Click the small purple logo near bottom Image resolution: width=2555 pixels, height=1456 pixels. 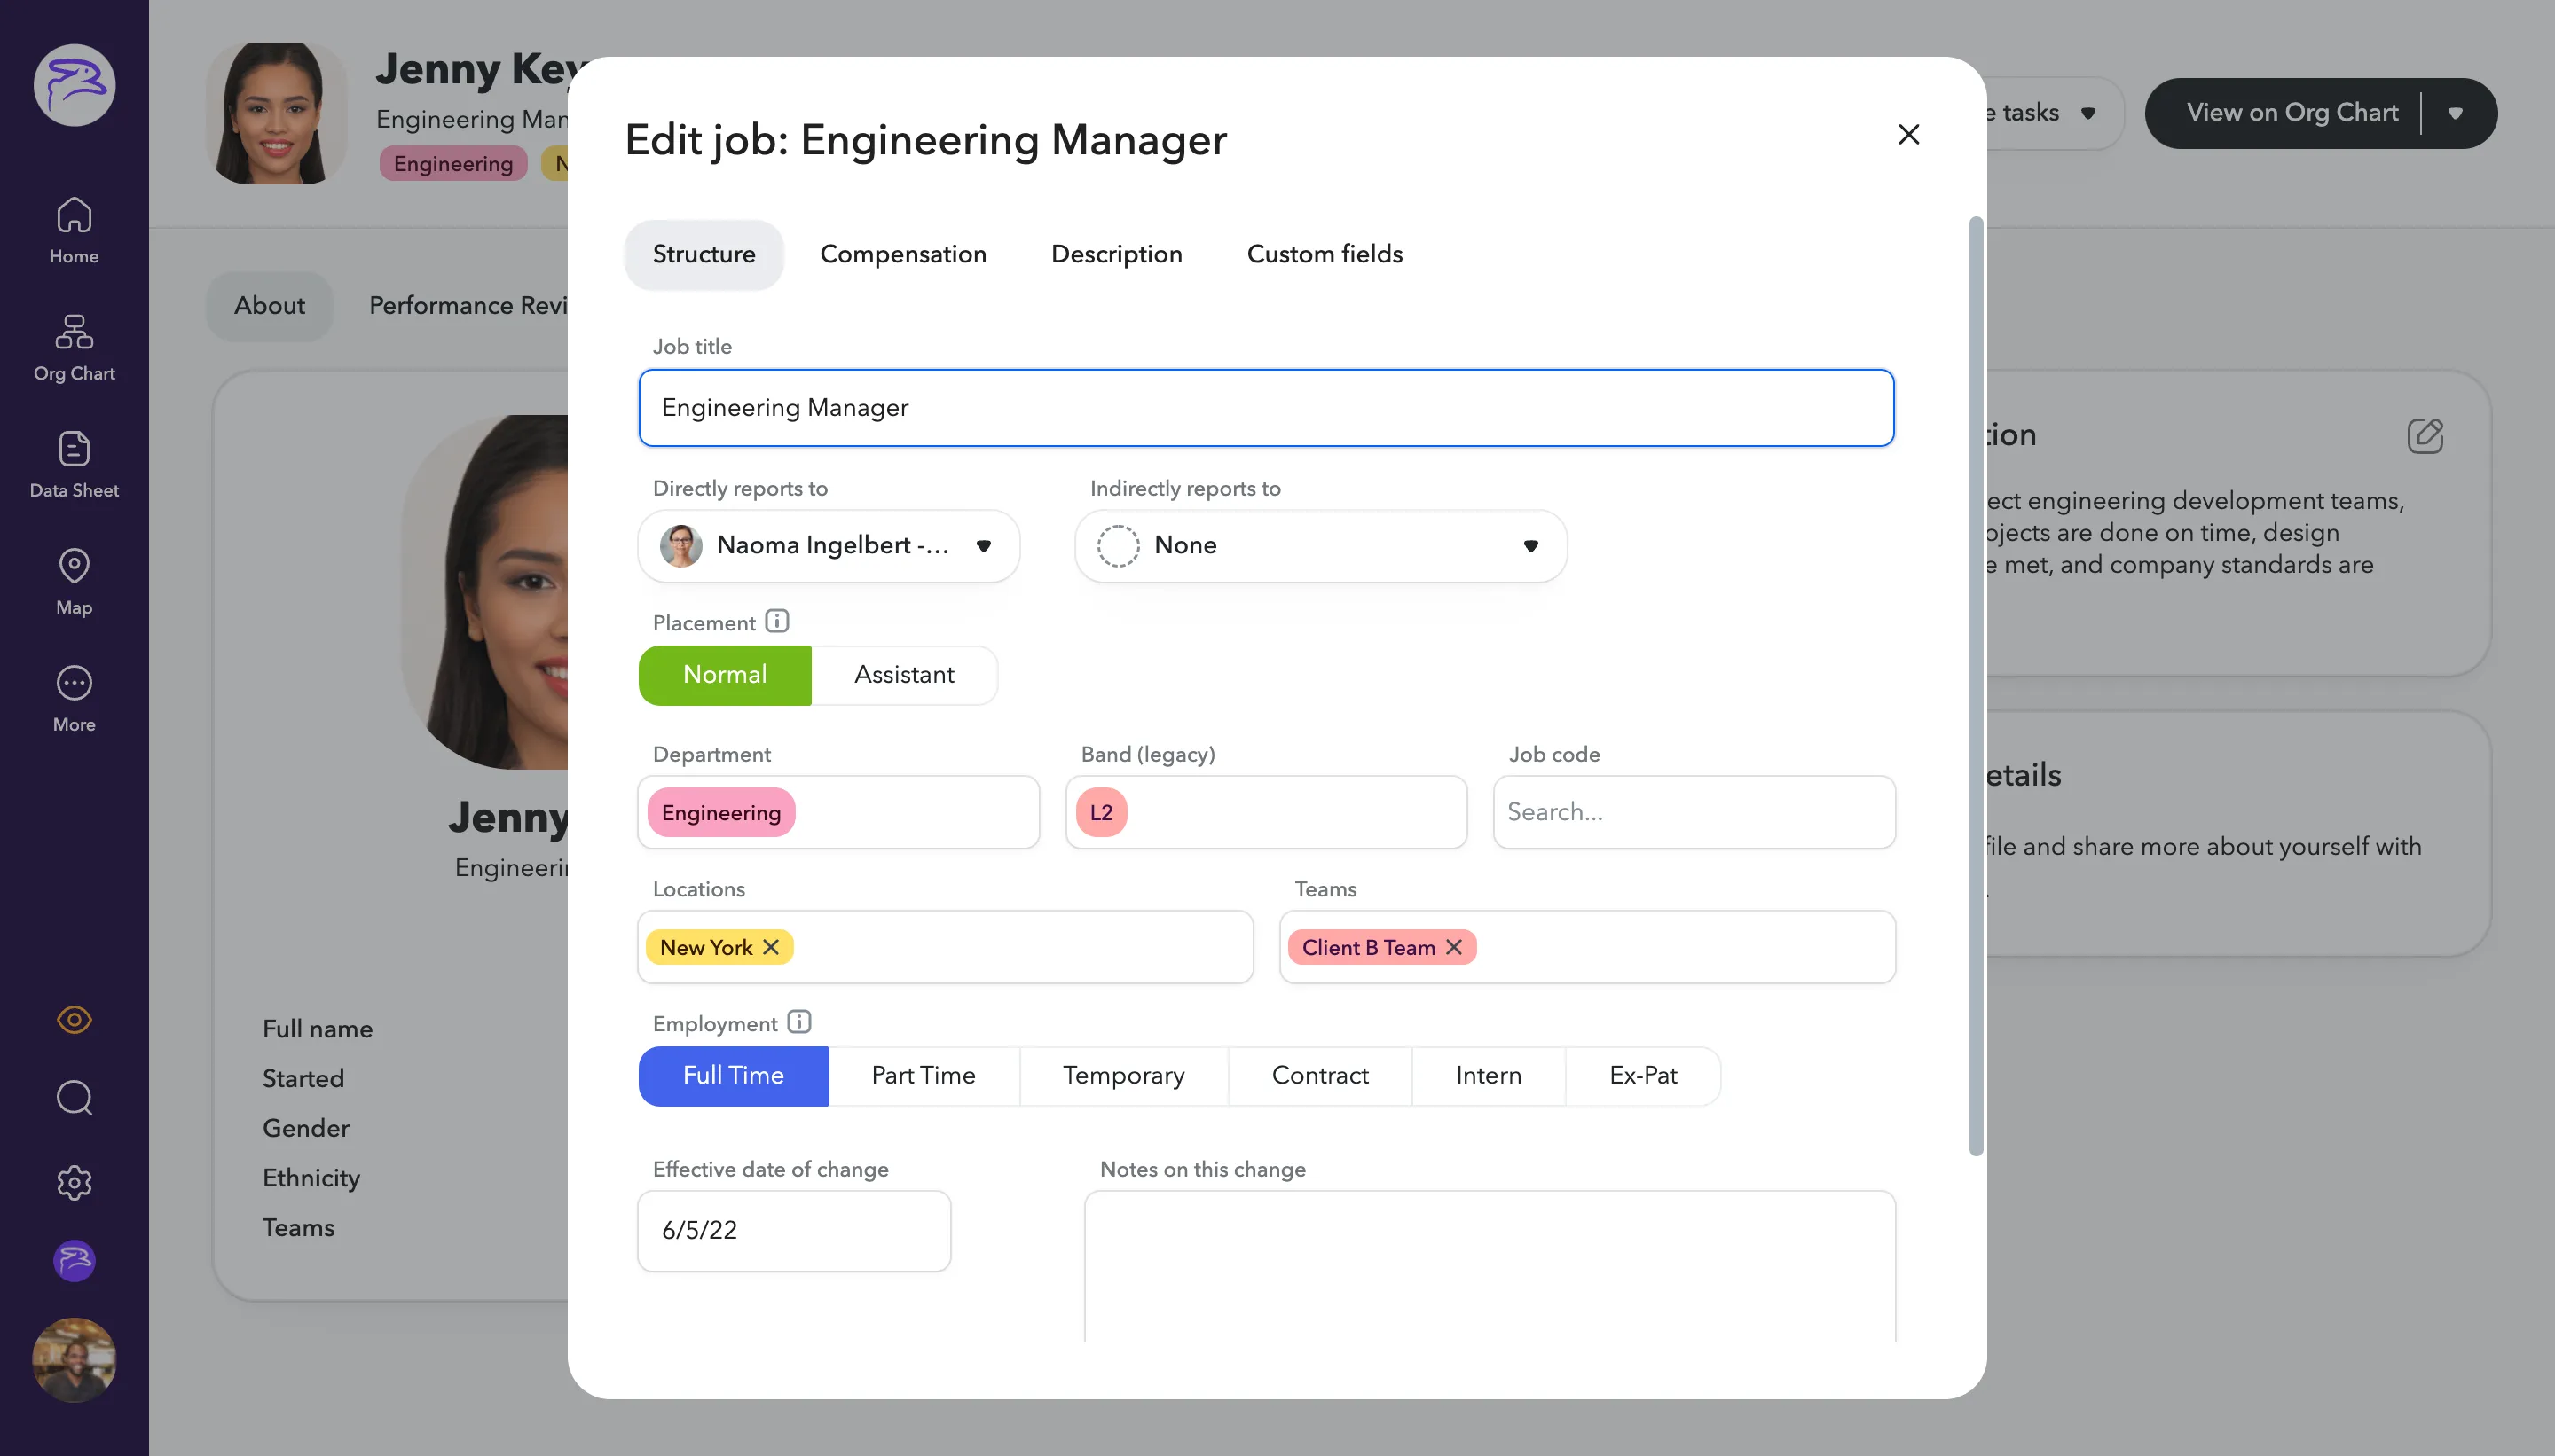point(74,1260)
